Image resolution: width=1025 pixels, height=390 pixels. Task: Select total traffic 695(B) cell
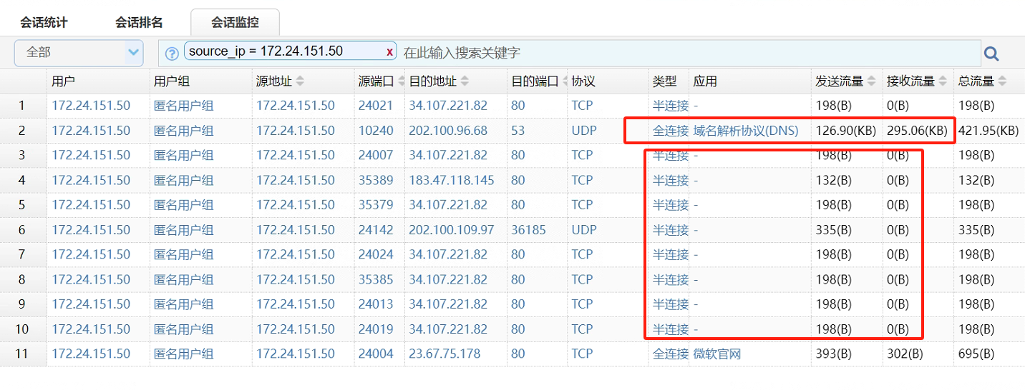(x=976, y=354)
